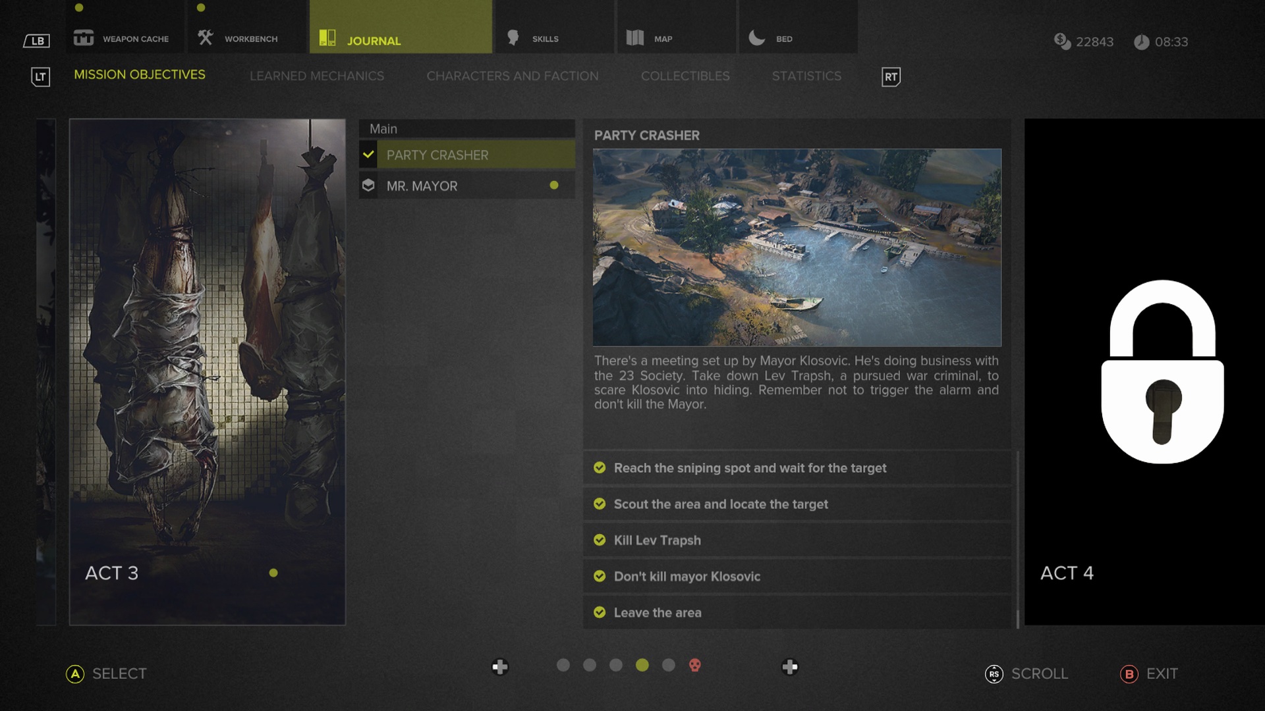Jump to the second act page dot

[x=590, y=665]
